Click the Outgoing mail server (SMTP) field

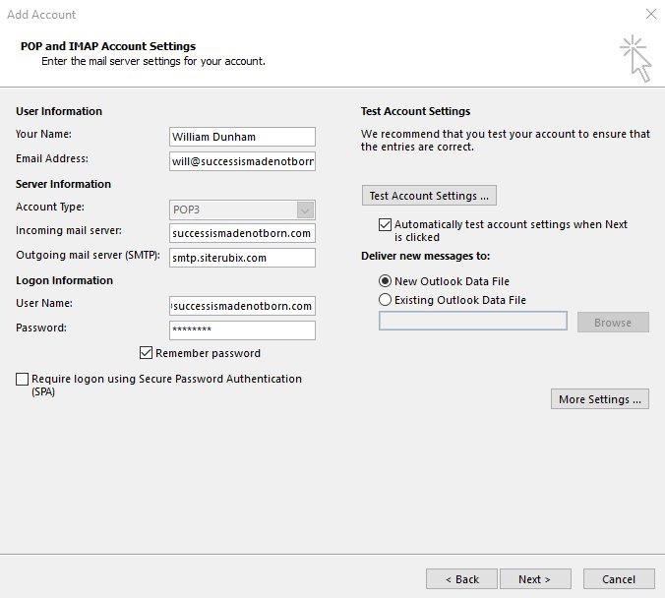coord(242,258)
